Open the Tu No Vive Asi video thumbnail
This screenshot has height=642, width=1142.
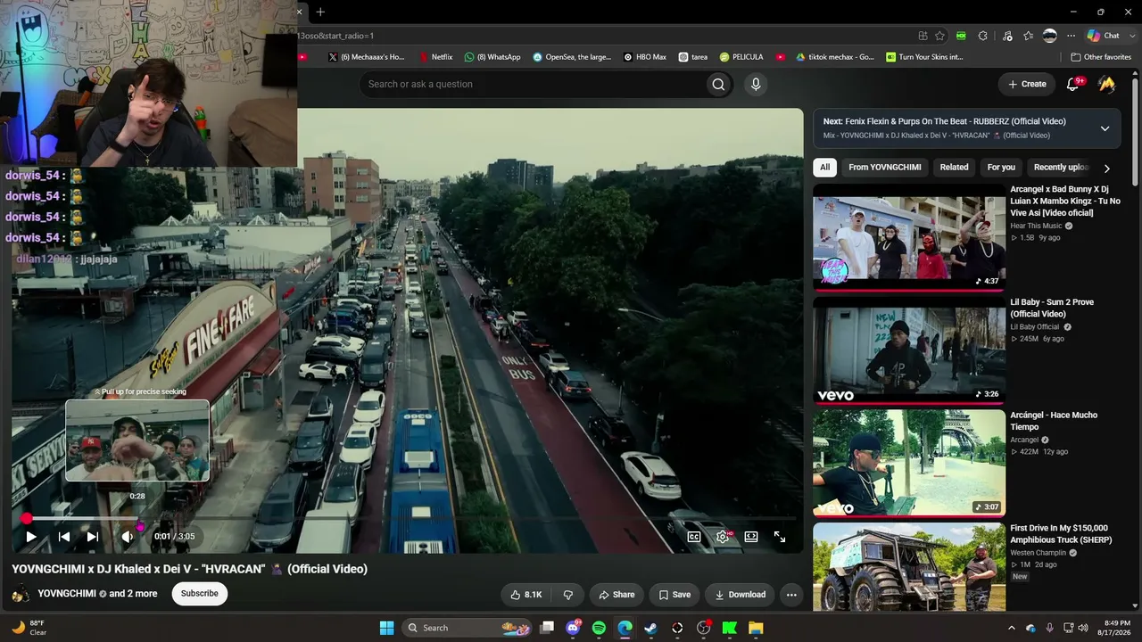click(909, 238)
